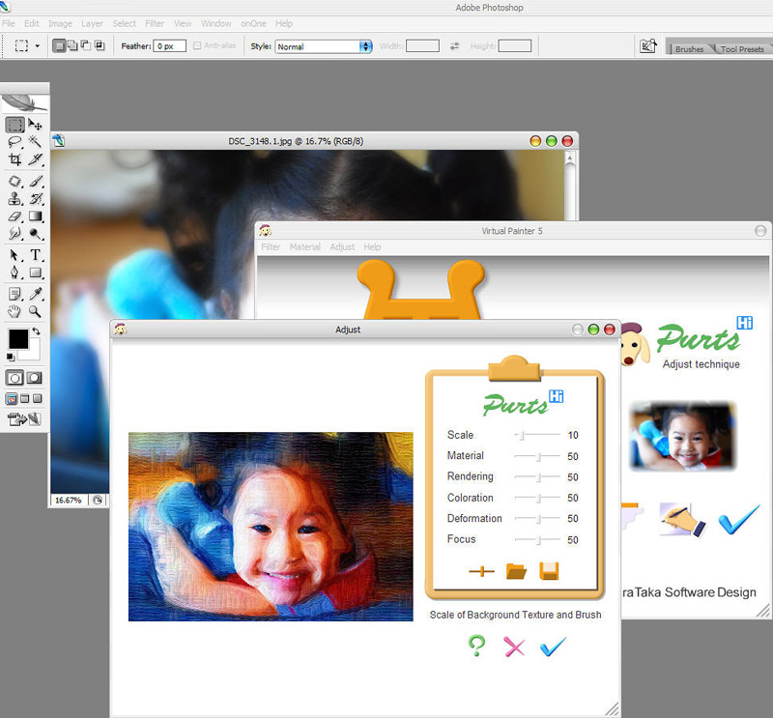Select the Gradient tool
The width and height of the screenshot is (773, 718).
(x=35, y=216)
